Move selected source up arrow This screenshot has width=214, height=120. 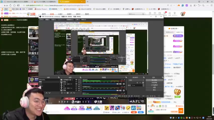[x=71, y=93]
